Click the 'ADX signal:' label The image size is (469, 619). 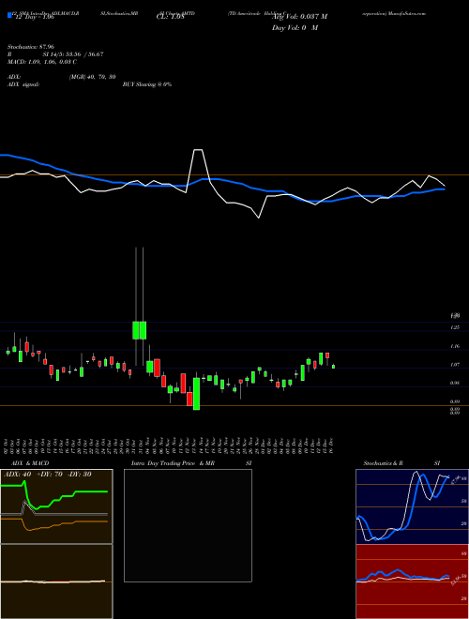point(23,84)
